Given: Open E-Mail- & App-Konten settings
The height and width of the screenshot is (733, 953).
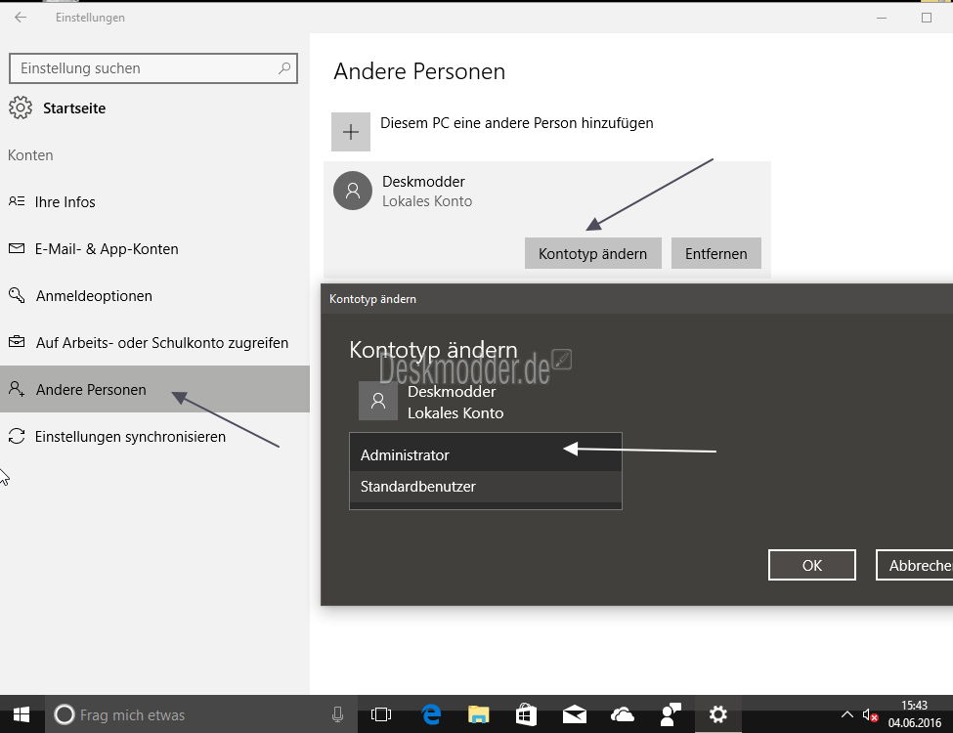Looking at the screenshot, I should 155,248.
